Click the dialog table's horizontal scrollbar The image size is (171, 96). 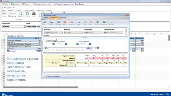[58, 72]
